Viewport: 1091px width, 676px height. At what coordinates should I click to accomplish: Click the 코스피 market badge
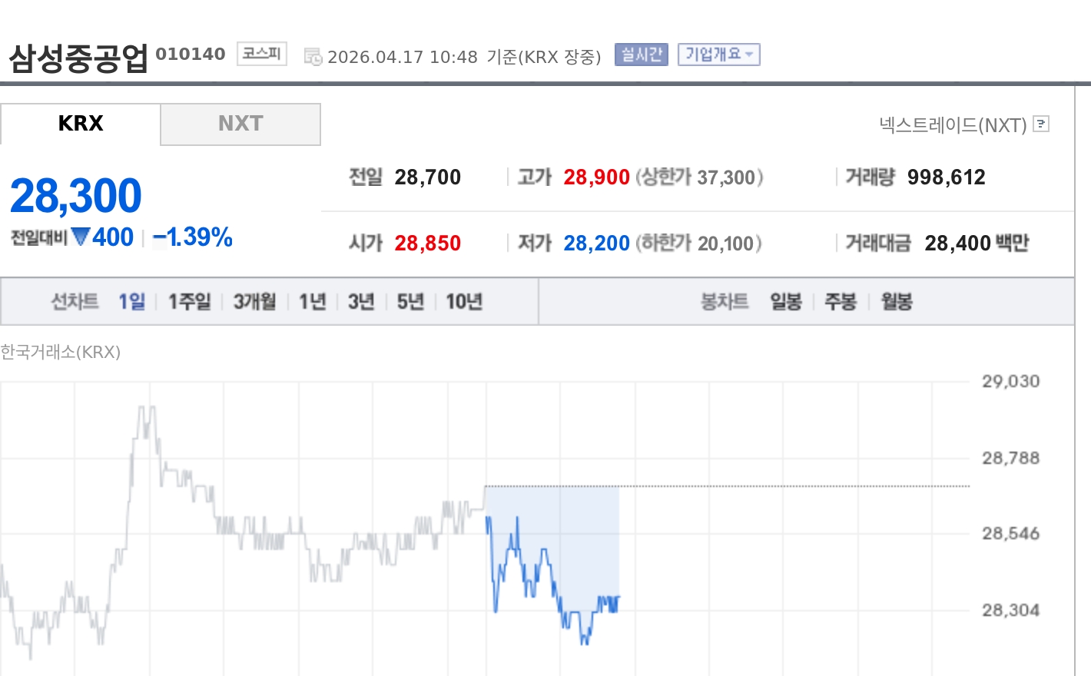[x=261, y=54]
